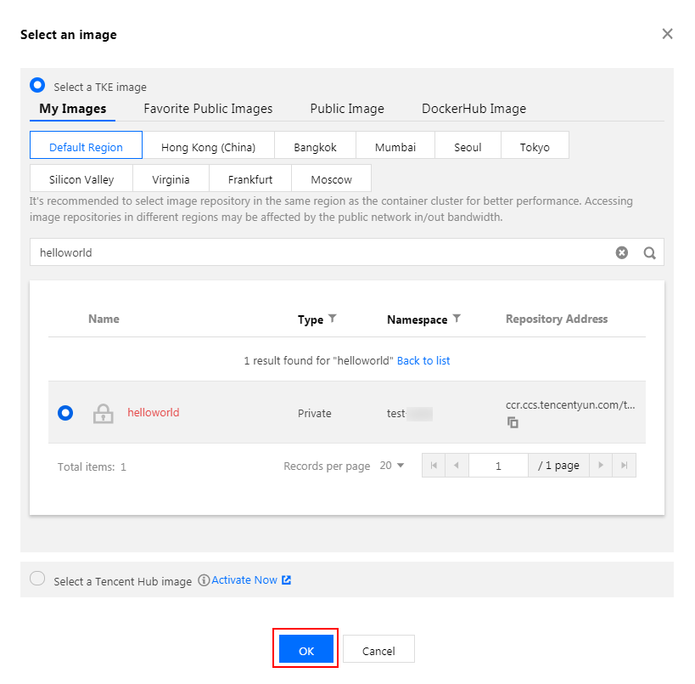Image resolution: width=695 pixels, height=684 pixels.
Task: Select Seoul region
Action: click(468, 144)
